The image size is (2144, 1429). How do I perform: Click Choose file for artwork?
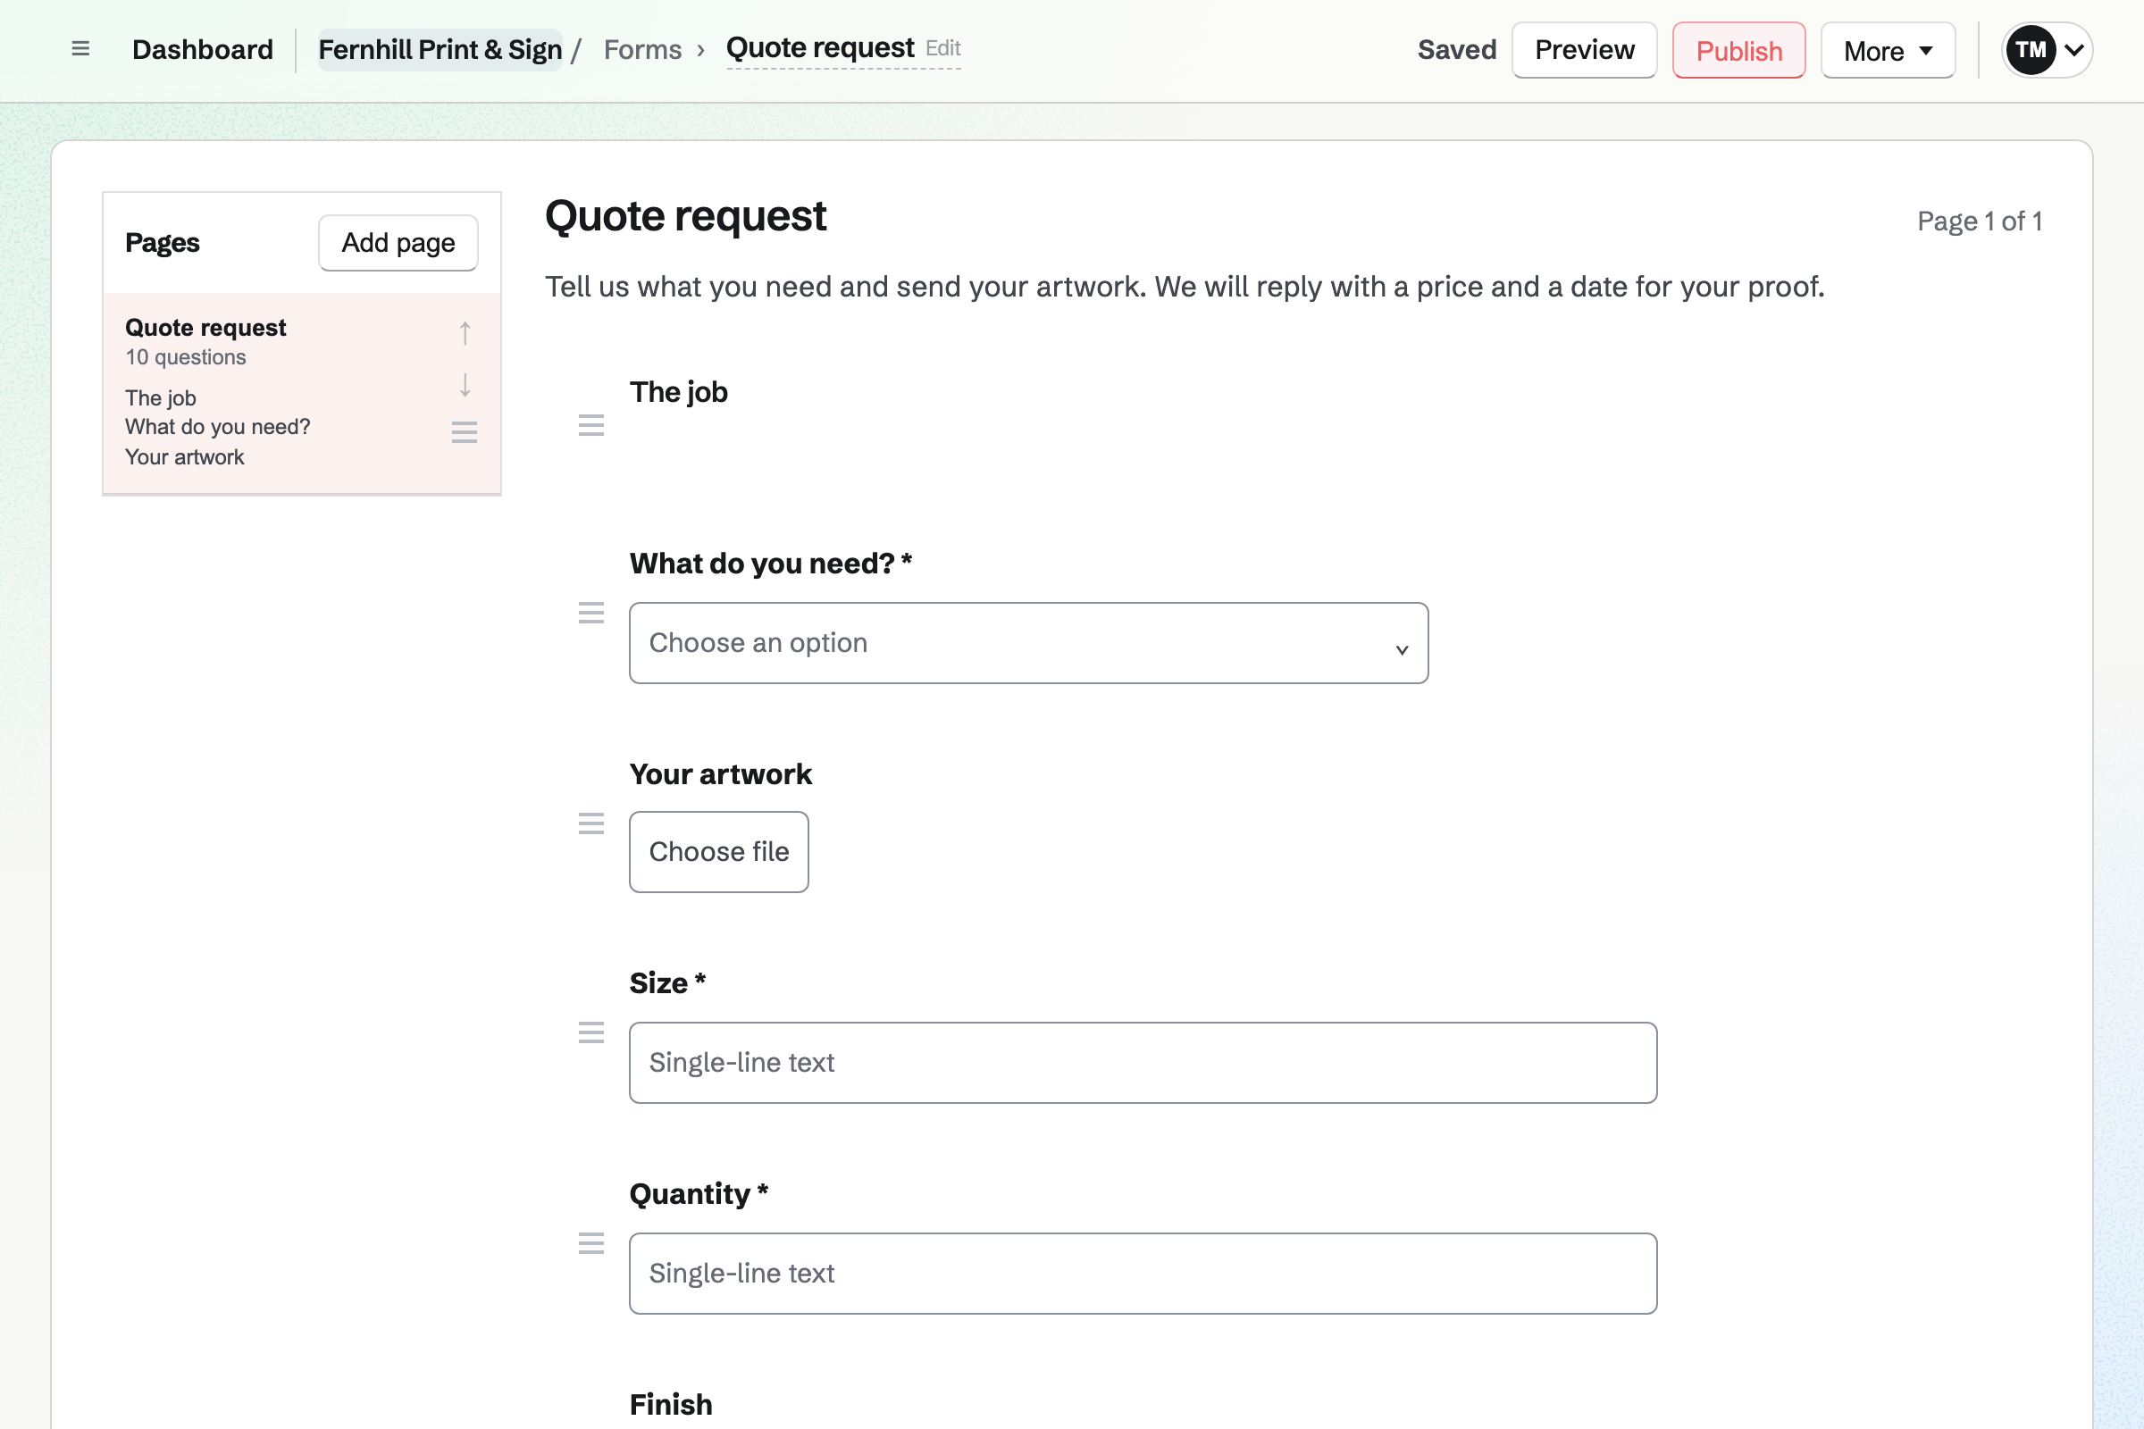pos(719,852)
